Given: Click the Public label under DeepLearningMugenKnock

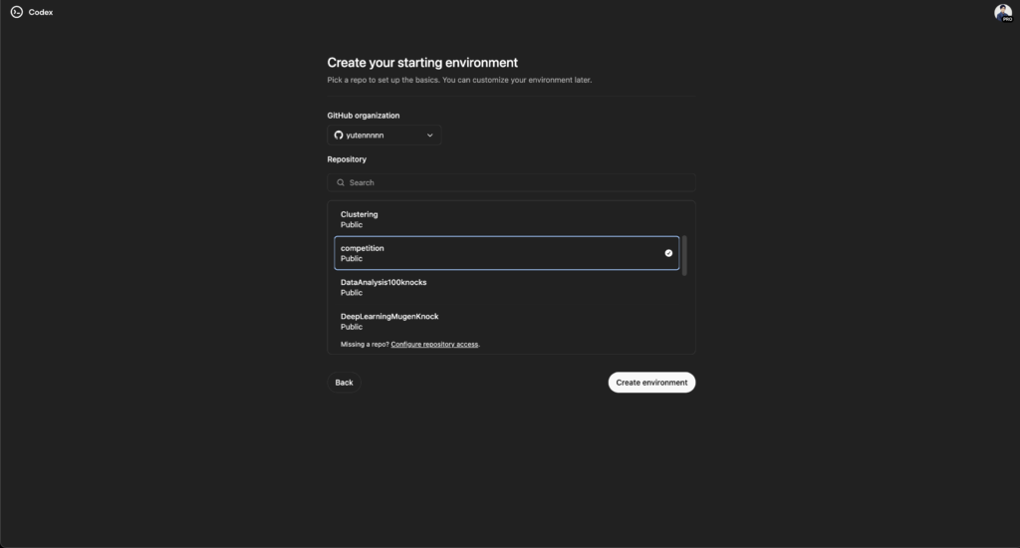Looking at the screenshot, I should (x=352, y=327).
